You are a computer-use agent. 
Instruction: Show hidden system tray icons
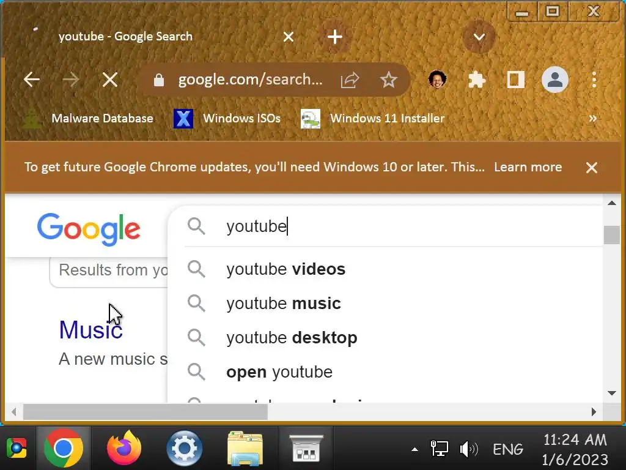point(414,450)
